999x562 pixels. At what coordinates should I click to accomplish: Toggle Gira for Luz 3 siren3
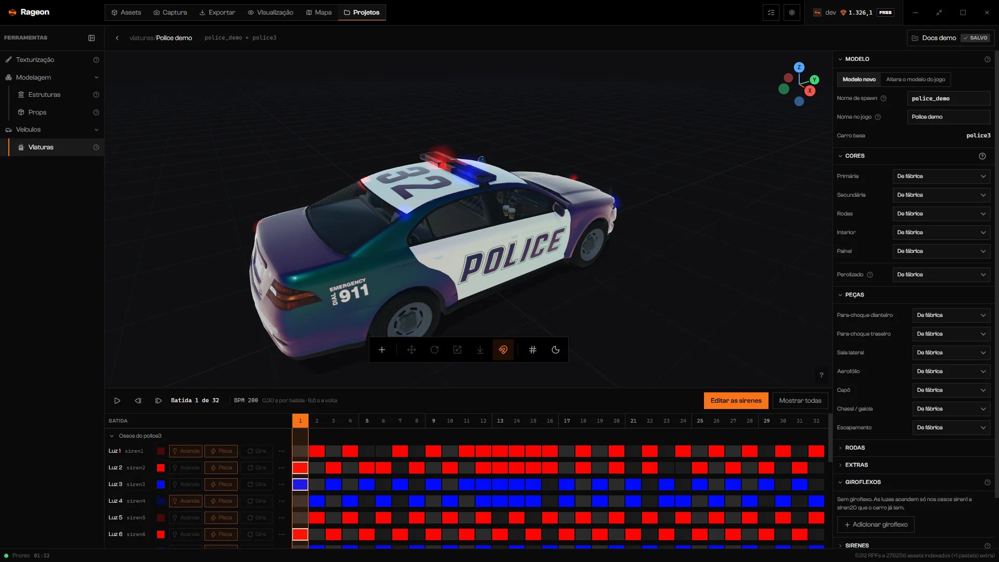click(x=257, y=484)
